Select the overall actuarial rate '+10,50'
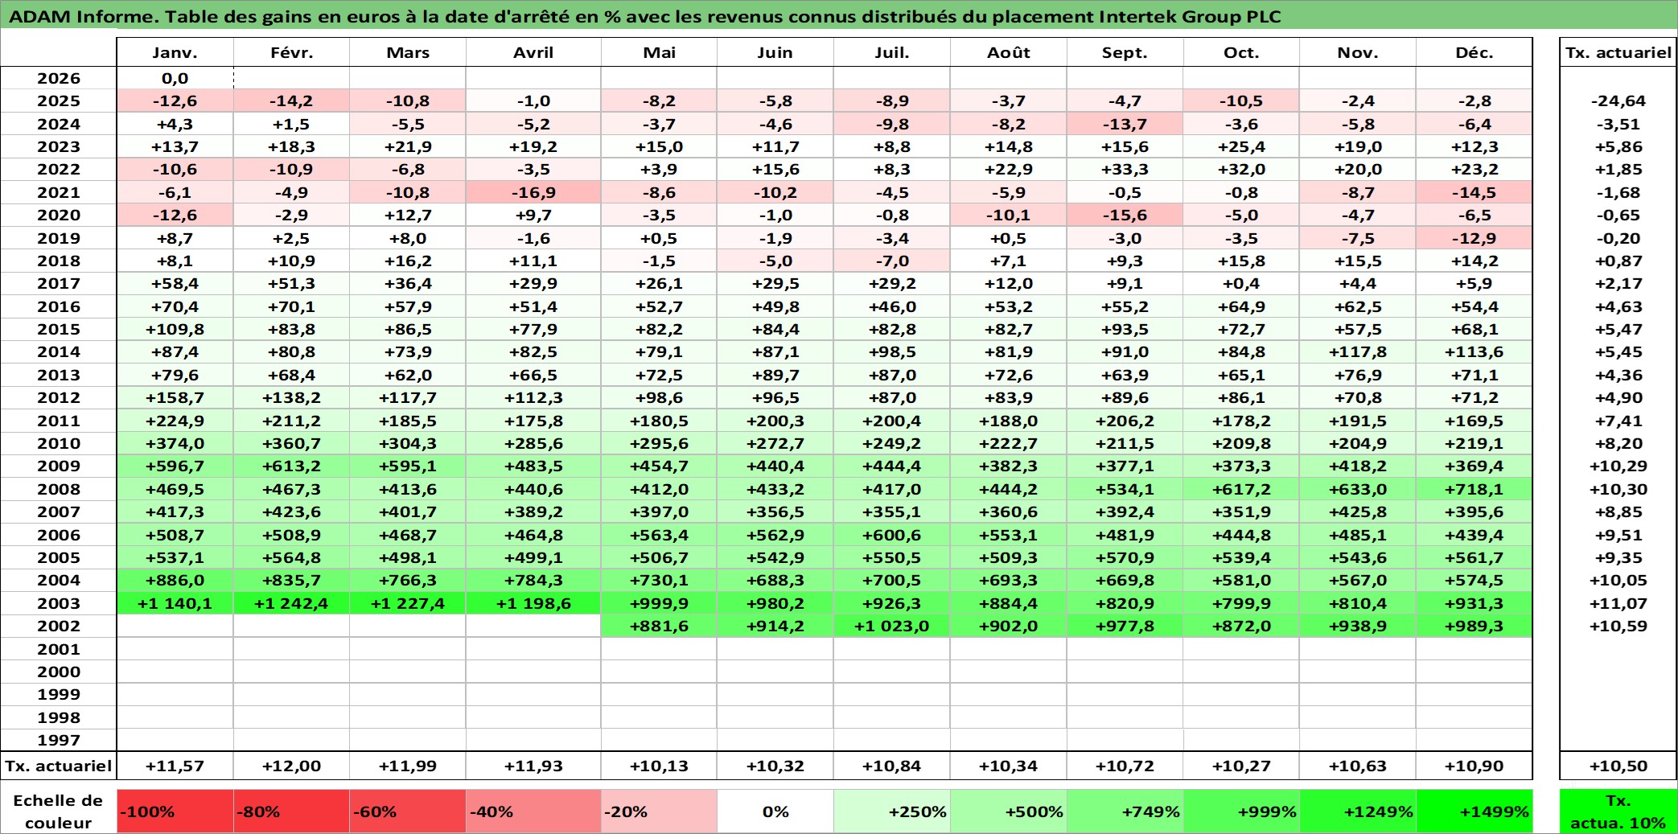This screenshot has width=1678, height=834. [x=1618, y=766]
